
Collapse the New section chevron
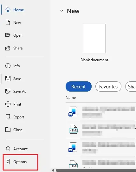click(x=62, y=11)
